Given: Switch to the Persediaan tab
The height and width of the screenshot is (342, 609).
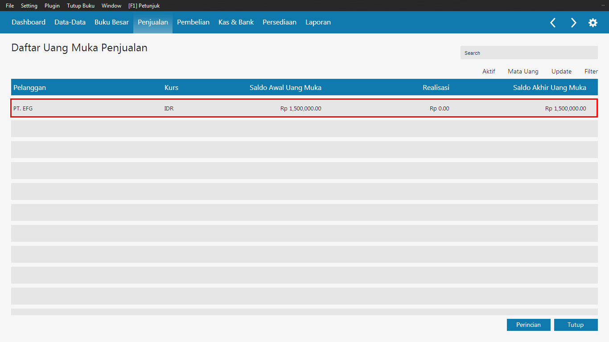Looking at the screenshot, I should click(x=280, y=22).
